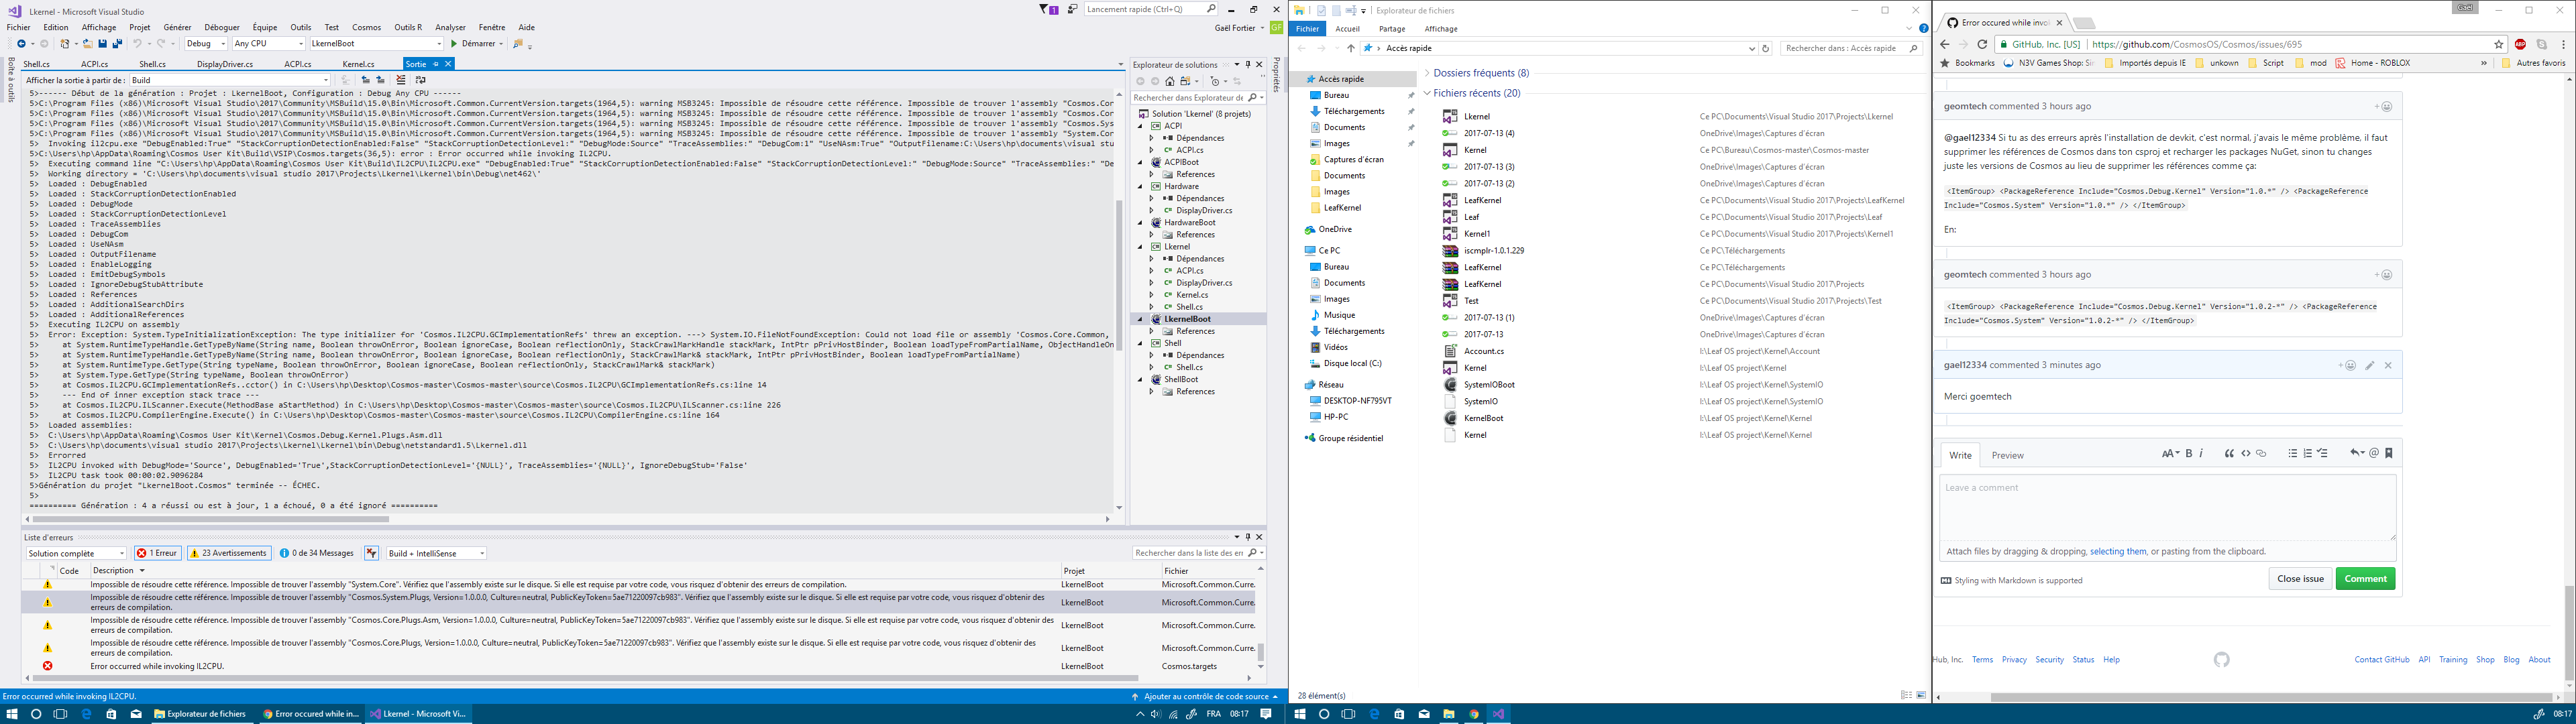Toggle '0 de 34 Messages' filter

316,553
